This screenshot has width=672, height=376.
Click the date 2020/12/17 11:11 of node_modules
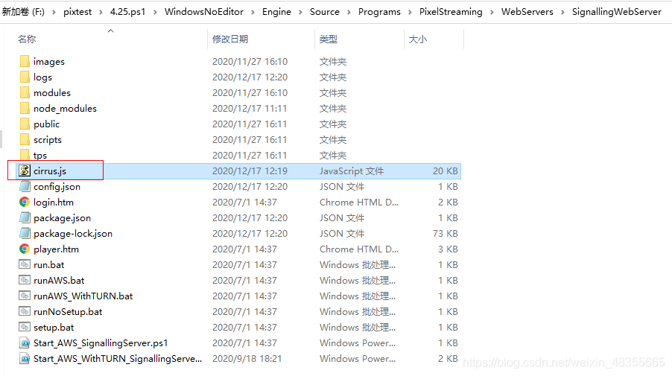(250, 109)
